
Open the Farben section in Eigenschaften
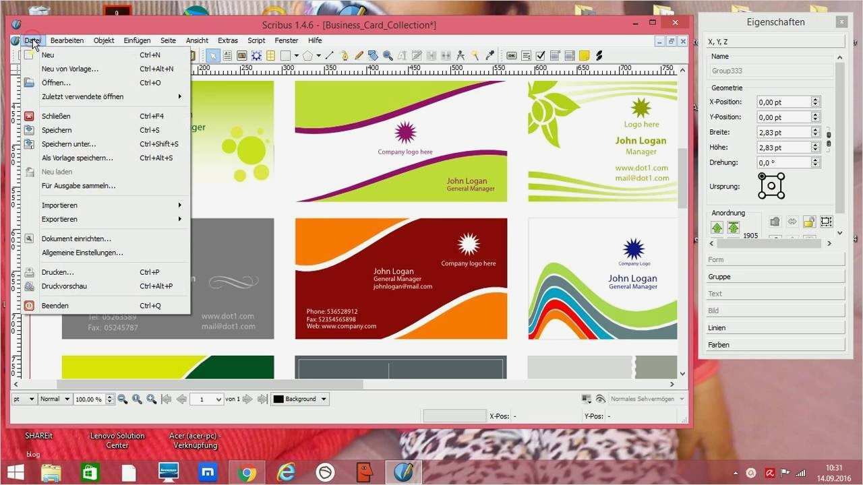[775, 345]
